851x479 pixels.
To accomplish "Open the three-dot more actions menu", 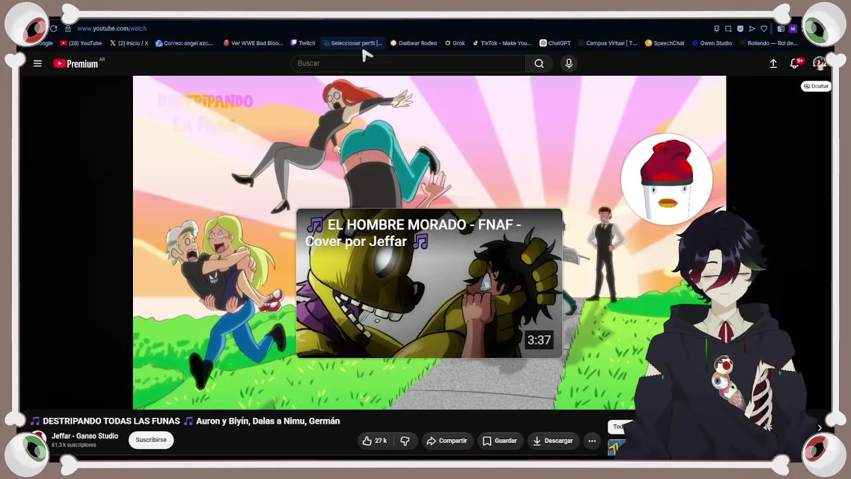I will [x=592, y=440].
